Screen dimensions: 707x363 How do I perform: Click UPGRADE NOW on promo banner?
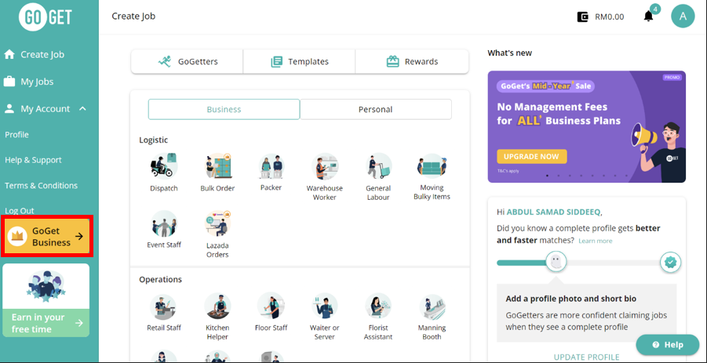click(x=531, y=156)
